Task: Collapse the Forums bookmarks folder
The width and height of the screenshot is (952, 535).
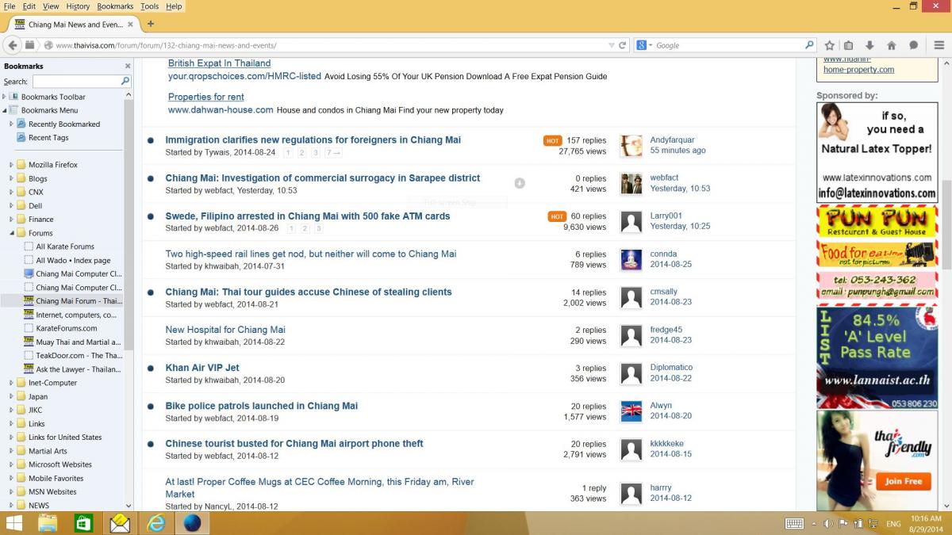Action: 11,233
